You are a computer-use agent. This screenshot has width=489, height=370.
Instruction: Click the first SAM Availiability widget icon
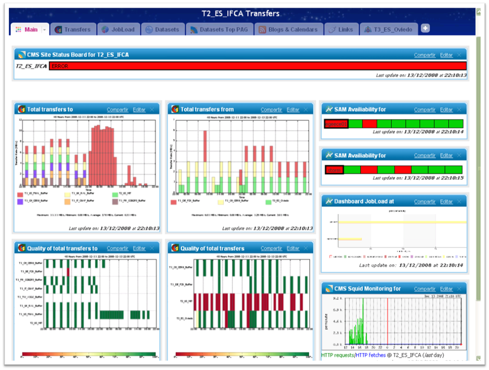pos(329,110)
